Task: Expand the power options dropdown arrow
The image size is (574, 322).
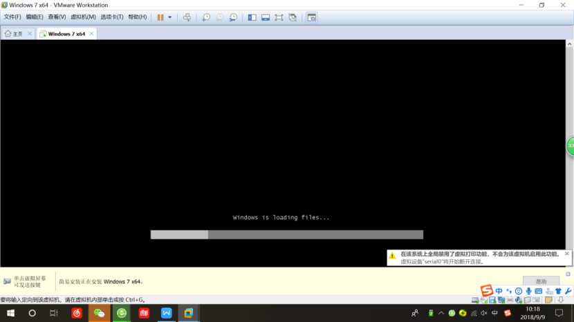Action: [x=170, y=17]
